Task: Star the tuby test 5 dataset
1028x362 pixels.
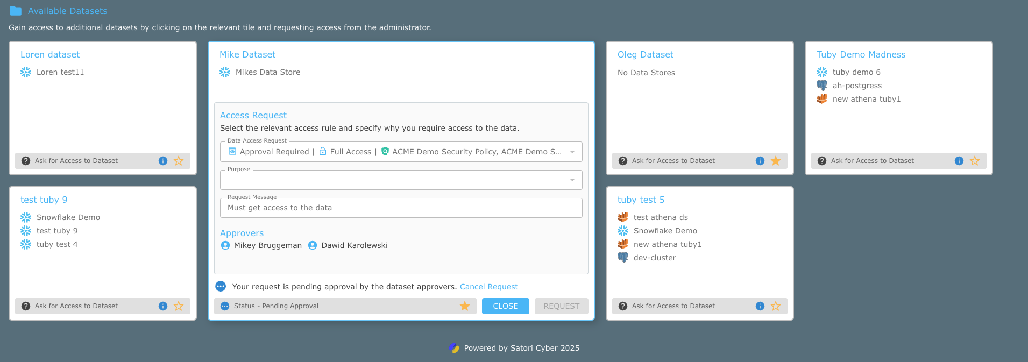Action: point(776,306)
